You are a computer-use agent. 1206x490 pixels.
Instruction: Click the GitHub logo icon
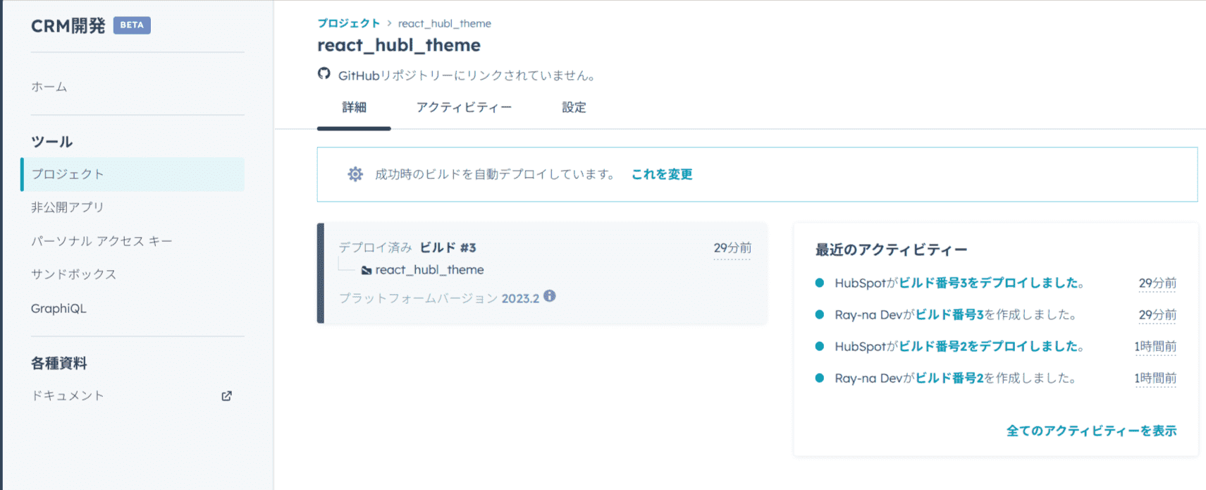(324, 74)
